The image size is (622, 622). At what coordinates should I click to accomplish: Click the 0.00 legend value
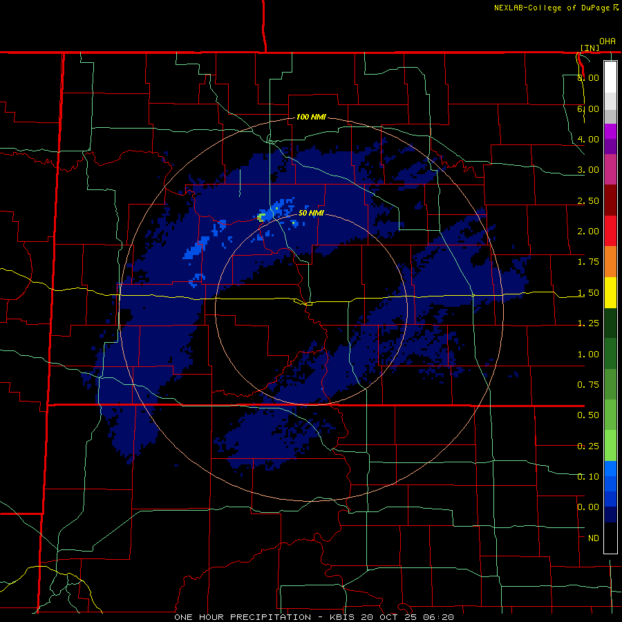pyautogui.click(x=588, y=507)
